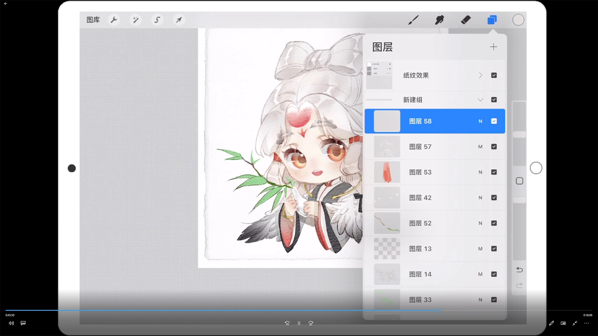Viewport: 598px width, 336px height.
Task: Open the wrench Actions menu
Action: click(x=114, y=20)
